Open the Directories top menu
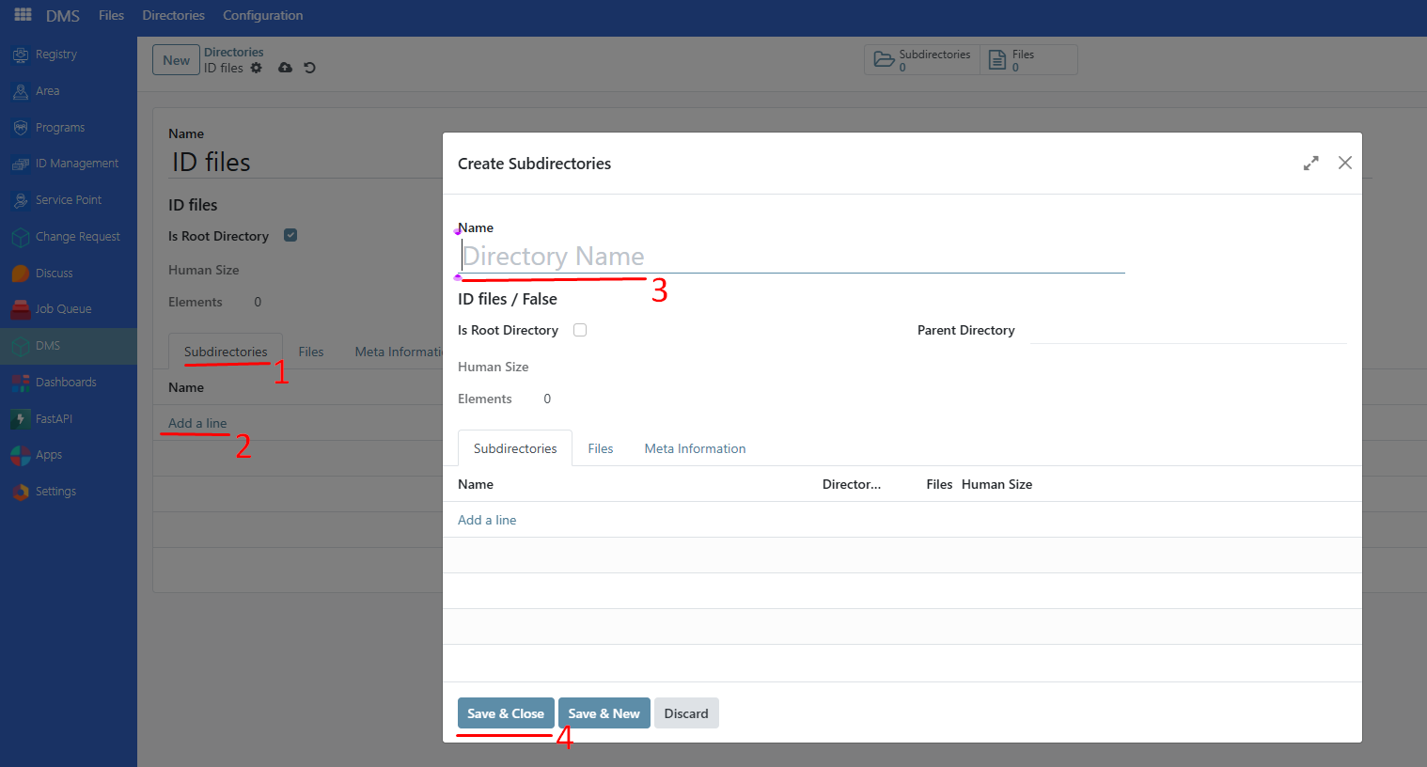 173,15
